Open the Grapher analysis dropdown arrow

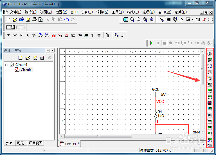pyautogui.click(x=192, y=20)
